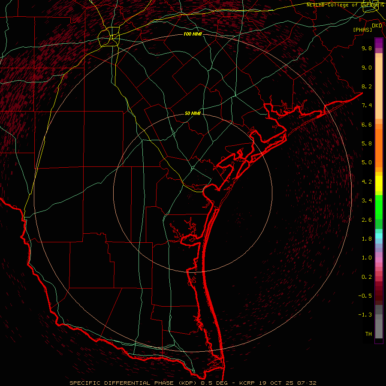The height and width of the screenshot is (386, 386).
Task: Pick the gray swatch at the legend bottom
Action: coord(379,329)
